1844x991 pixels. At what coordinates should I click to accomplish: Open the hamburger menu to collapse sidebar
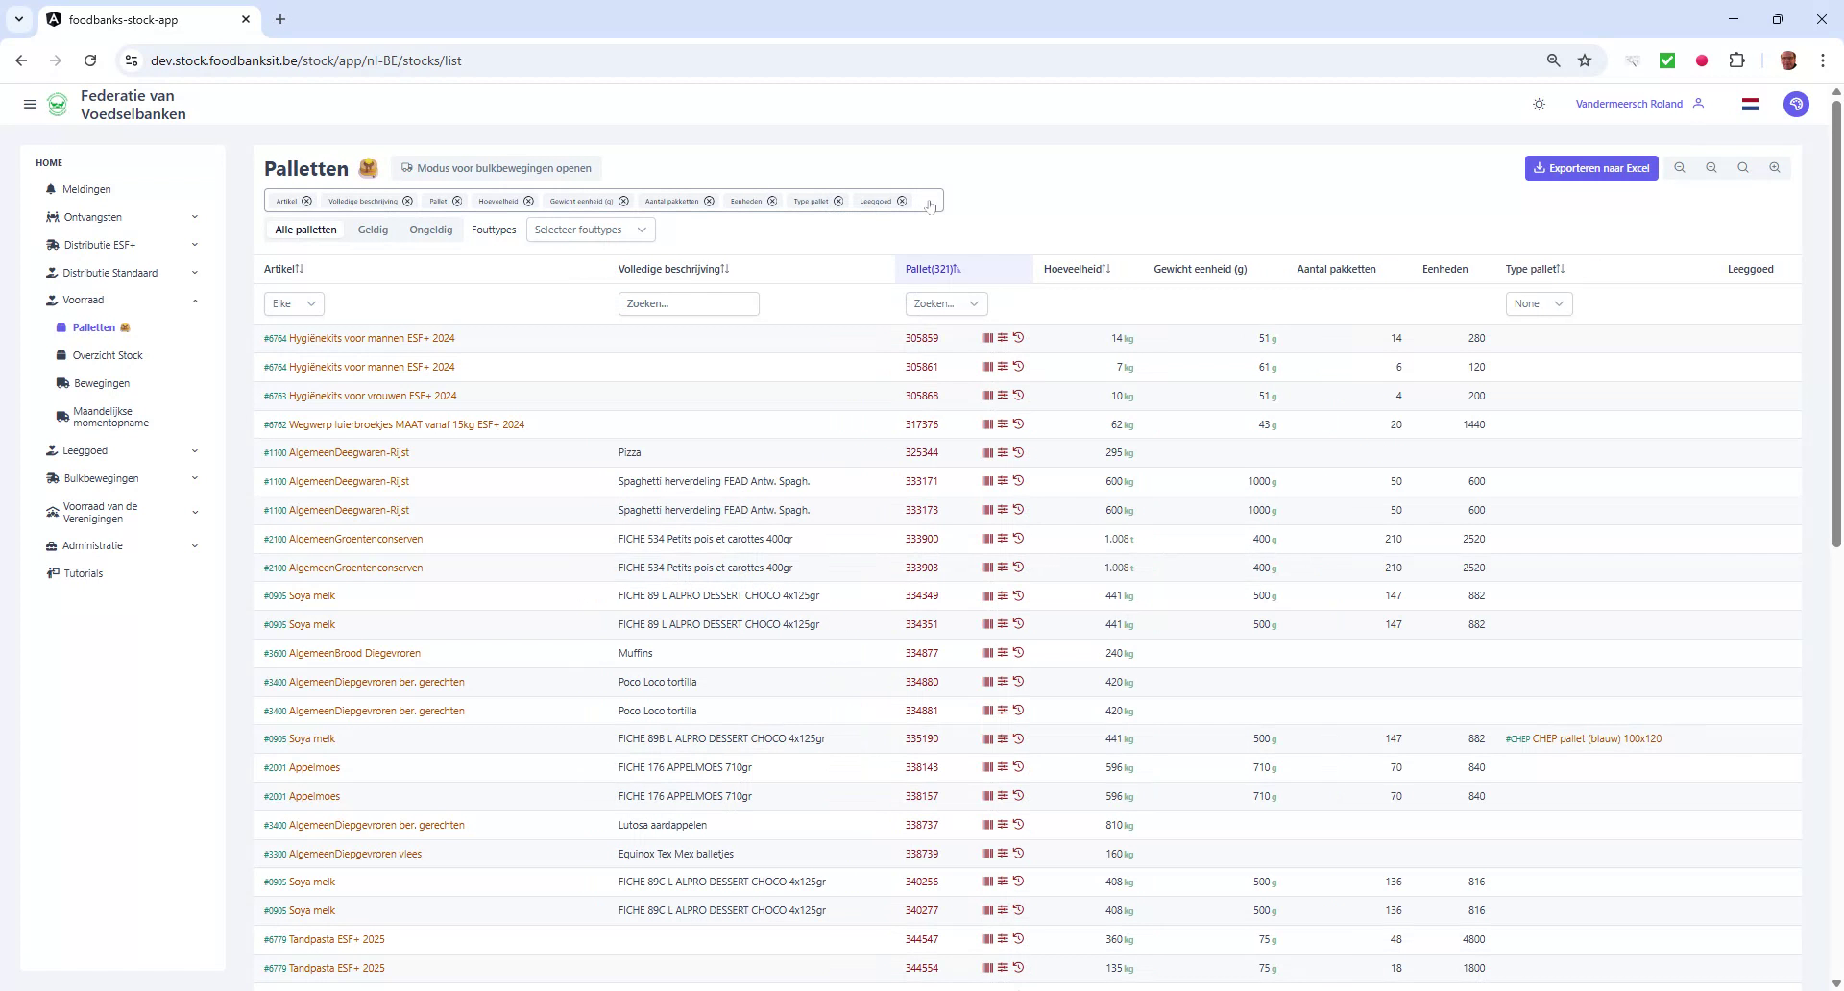click(x=30, y=104)
